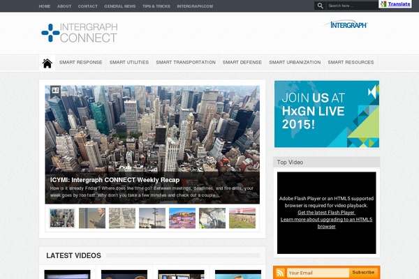Open the Join Us at HxGN Live 2015 banner
Image resolution: width=419 pixels, height=279 pixels.
(x=327, y=114)
